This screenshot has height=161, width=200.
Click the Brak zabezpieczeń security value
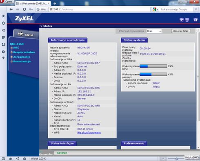click(89, 125)
